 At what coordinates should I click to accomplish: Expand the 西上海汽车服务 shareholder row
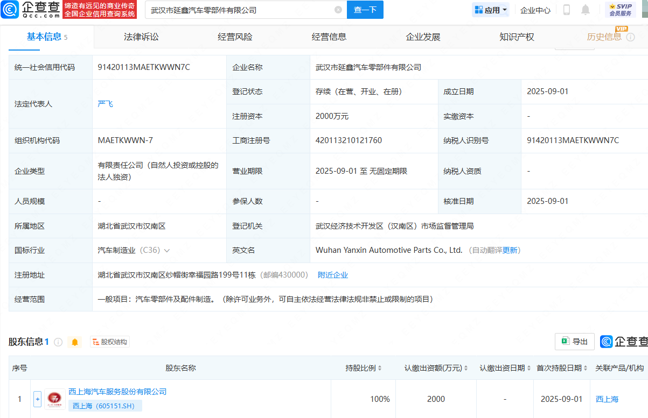click(37, 399)
